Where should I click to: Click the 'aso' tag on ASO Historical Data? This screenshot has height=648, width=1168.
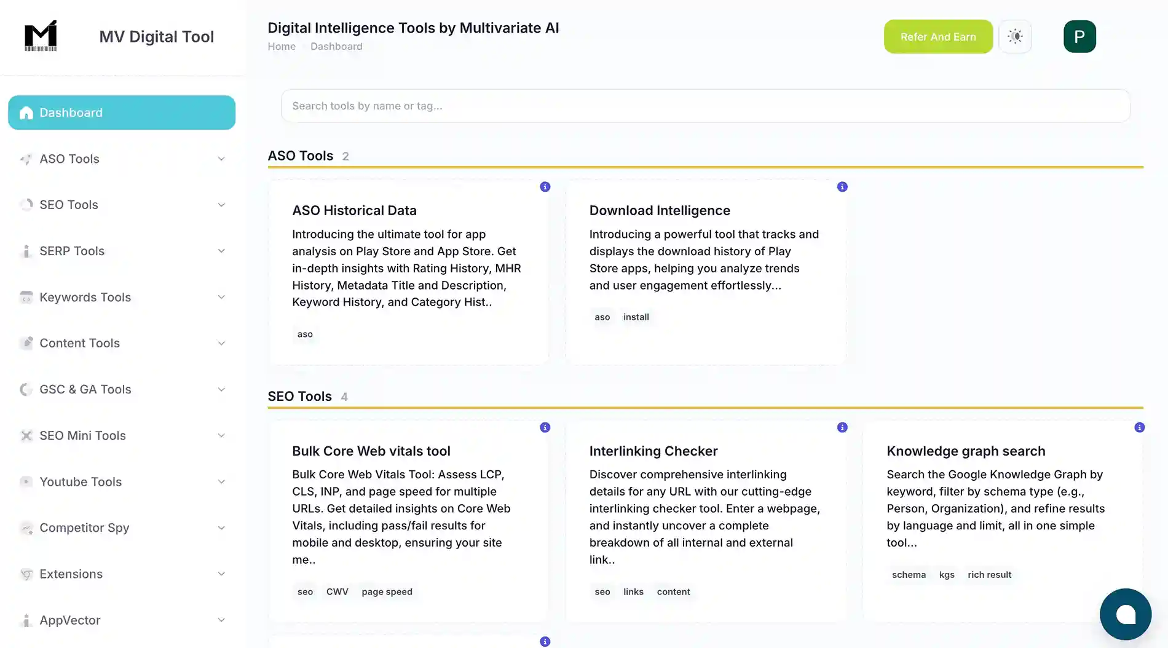pos(305,334)
